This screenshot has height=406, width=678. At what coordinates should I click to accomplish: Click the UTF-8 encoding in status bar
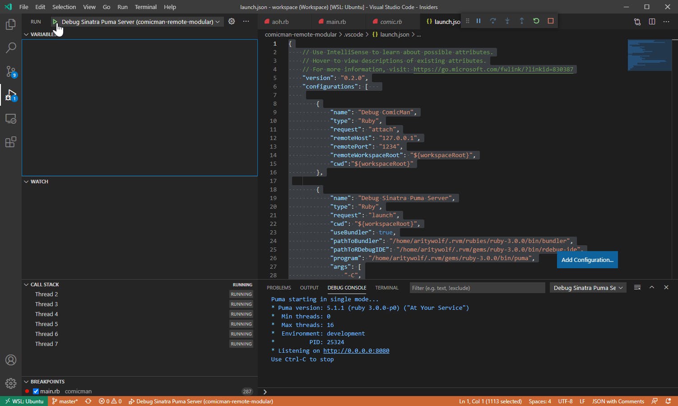[x=565, y=401]
